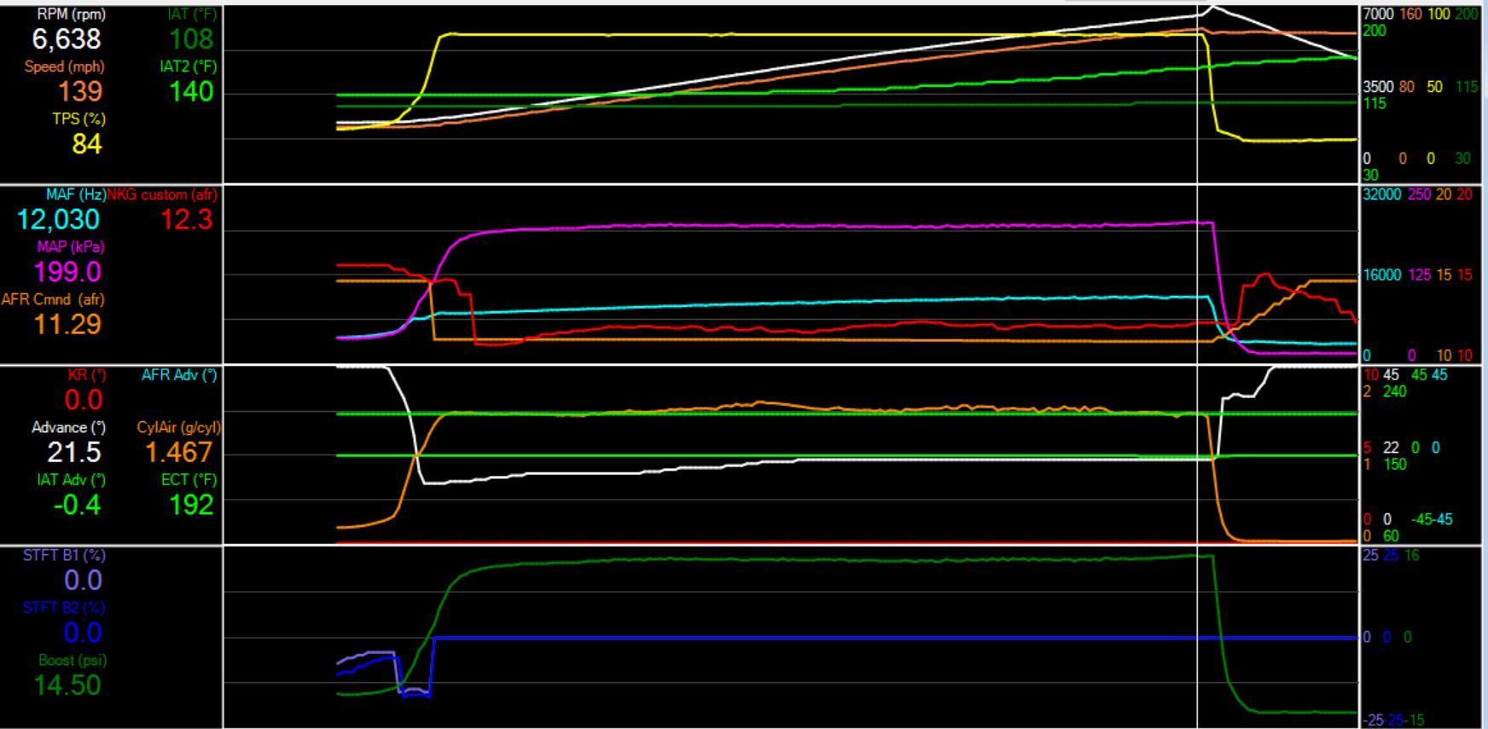This screenshot has width=1488, height=729.
Task: Select the RPM (rpm) channel label
Action: [x=72, y=14]
